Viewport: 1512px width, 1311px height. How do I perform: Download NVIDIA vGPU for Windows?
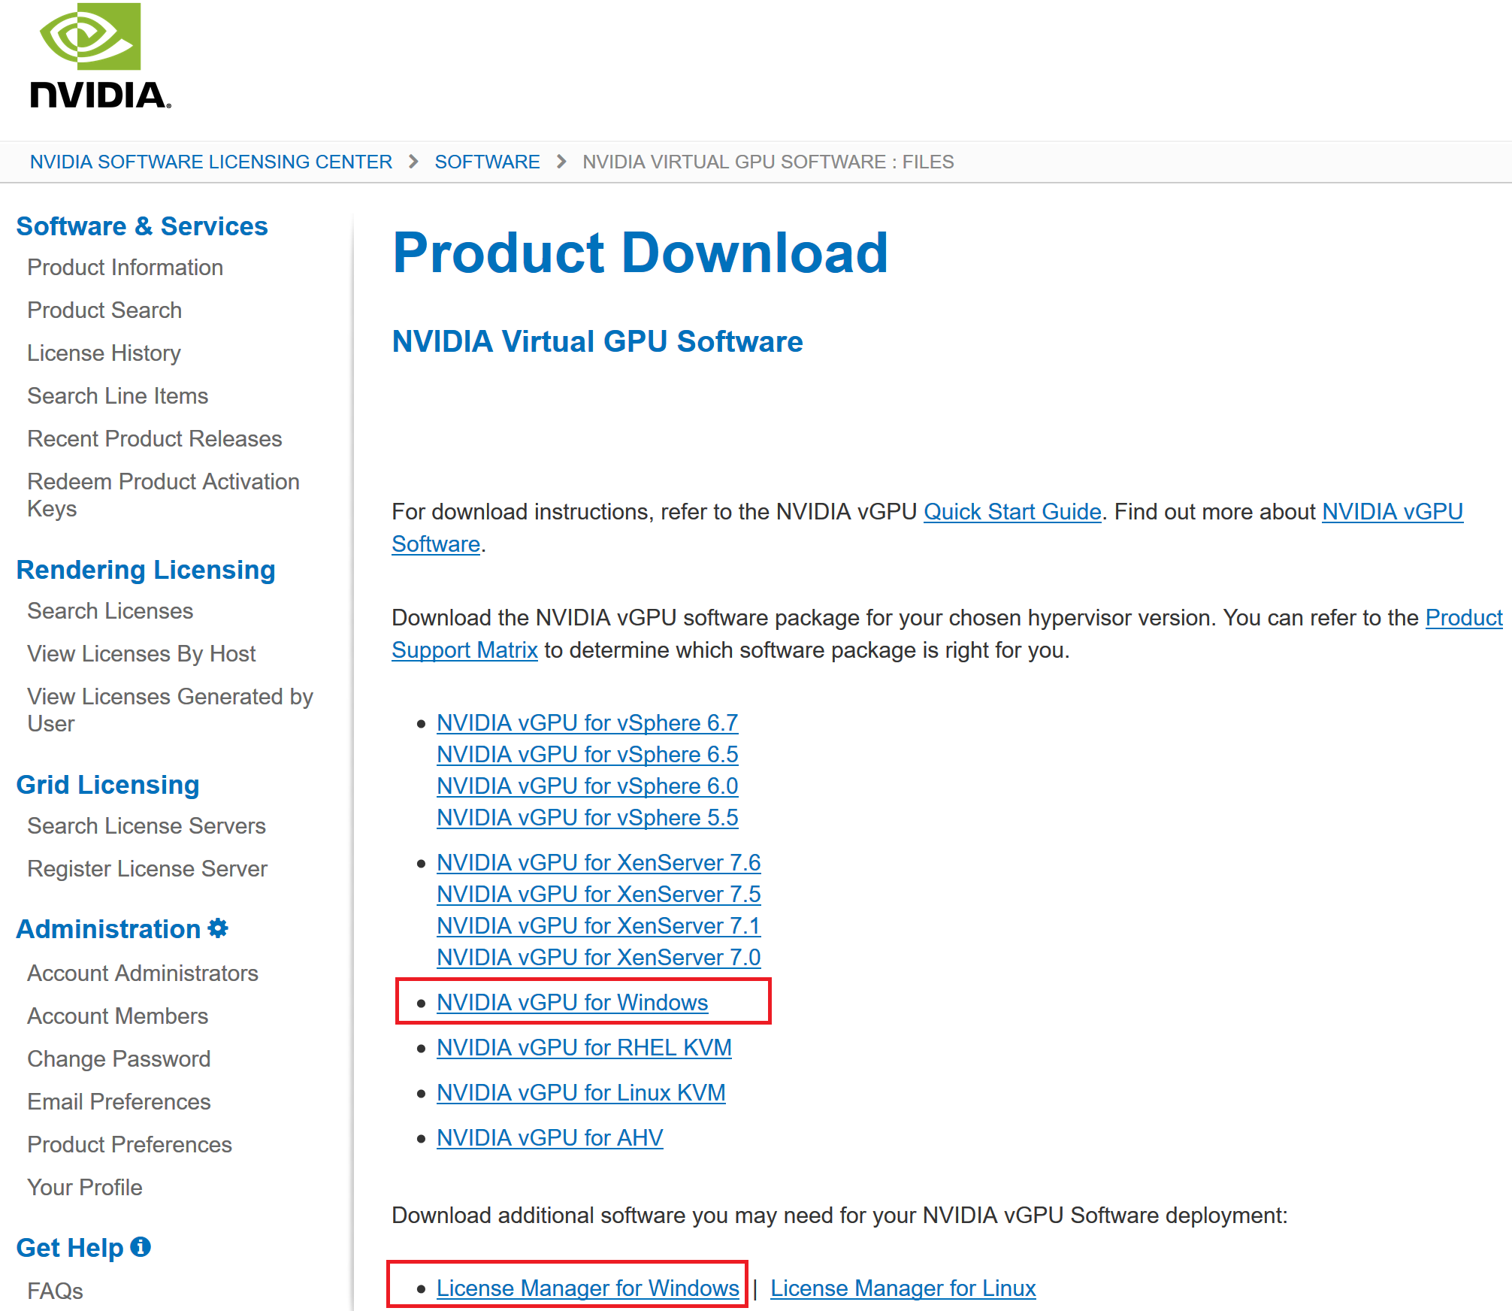[x=571, y=1002]
